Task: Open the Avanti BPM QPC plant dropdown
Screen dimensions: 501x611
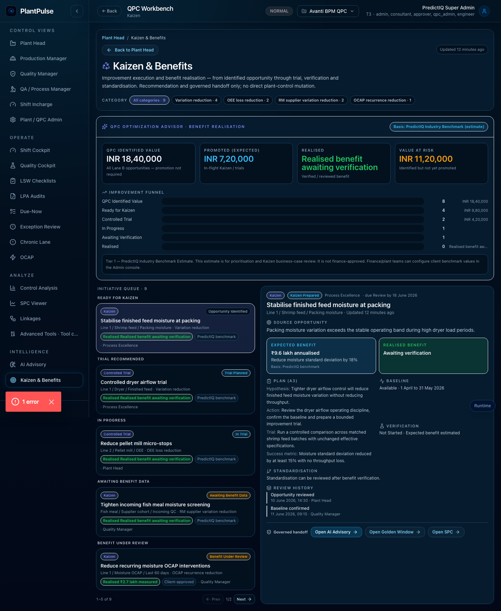Action: [x=328, y=11]
